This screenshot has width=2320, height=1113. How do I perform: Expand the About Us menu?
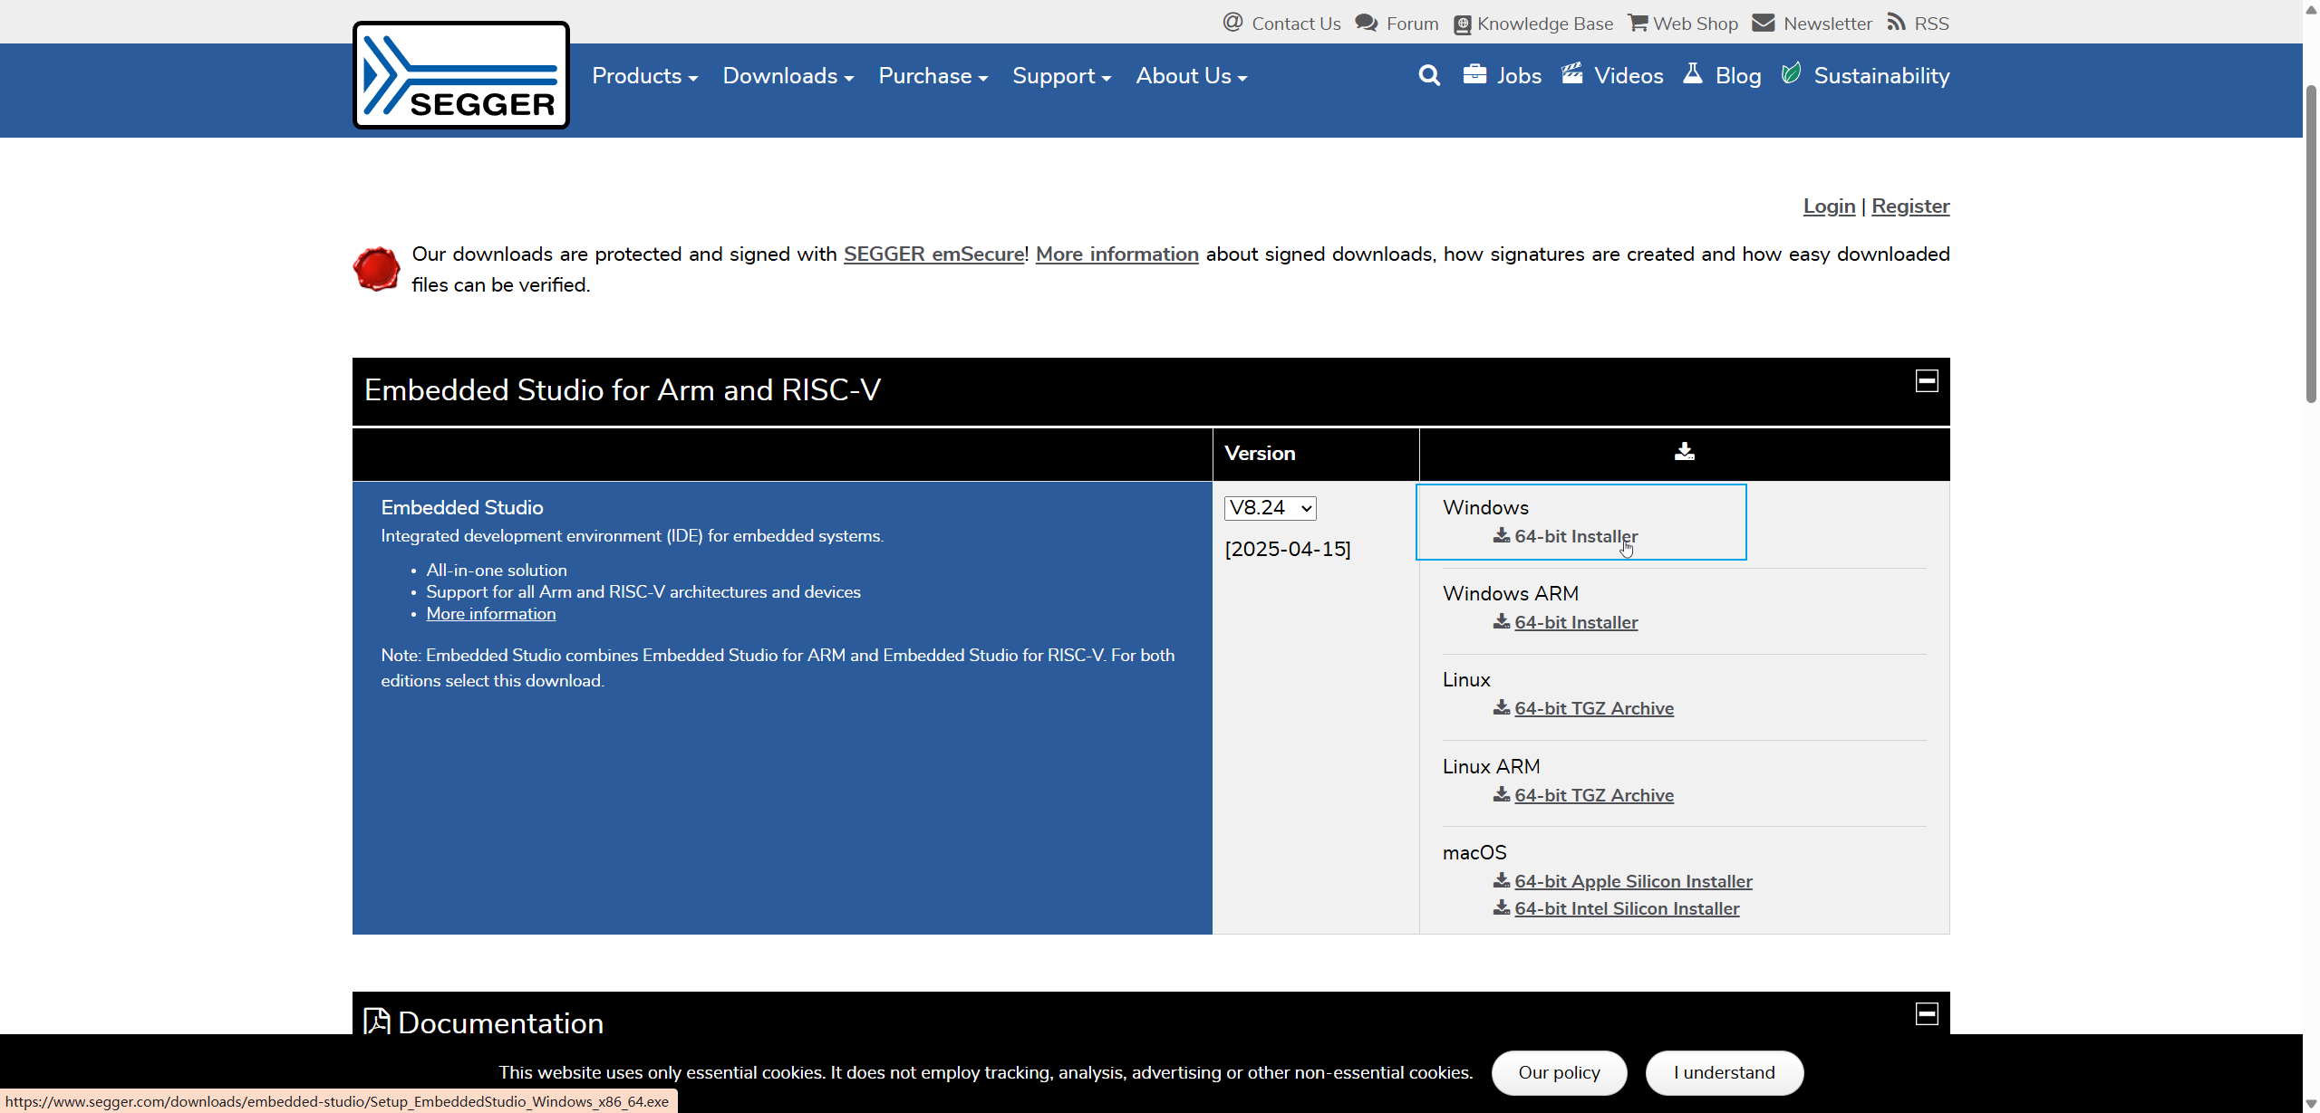point(1192,76)
